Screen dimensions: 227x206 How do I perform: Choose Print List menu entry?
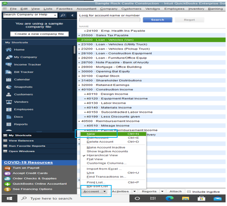coord(113,183)
